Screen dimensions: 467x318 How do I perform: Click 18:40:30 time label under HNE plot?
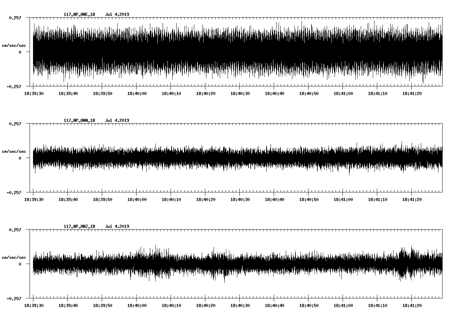coord(240,93)
